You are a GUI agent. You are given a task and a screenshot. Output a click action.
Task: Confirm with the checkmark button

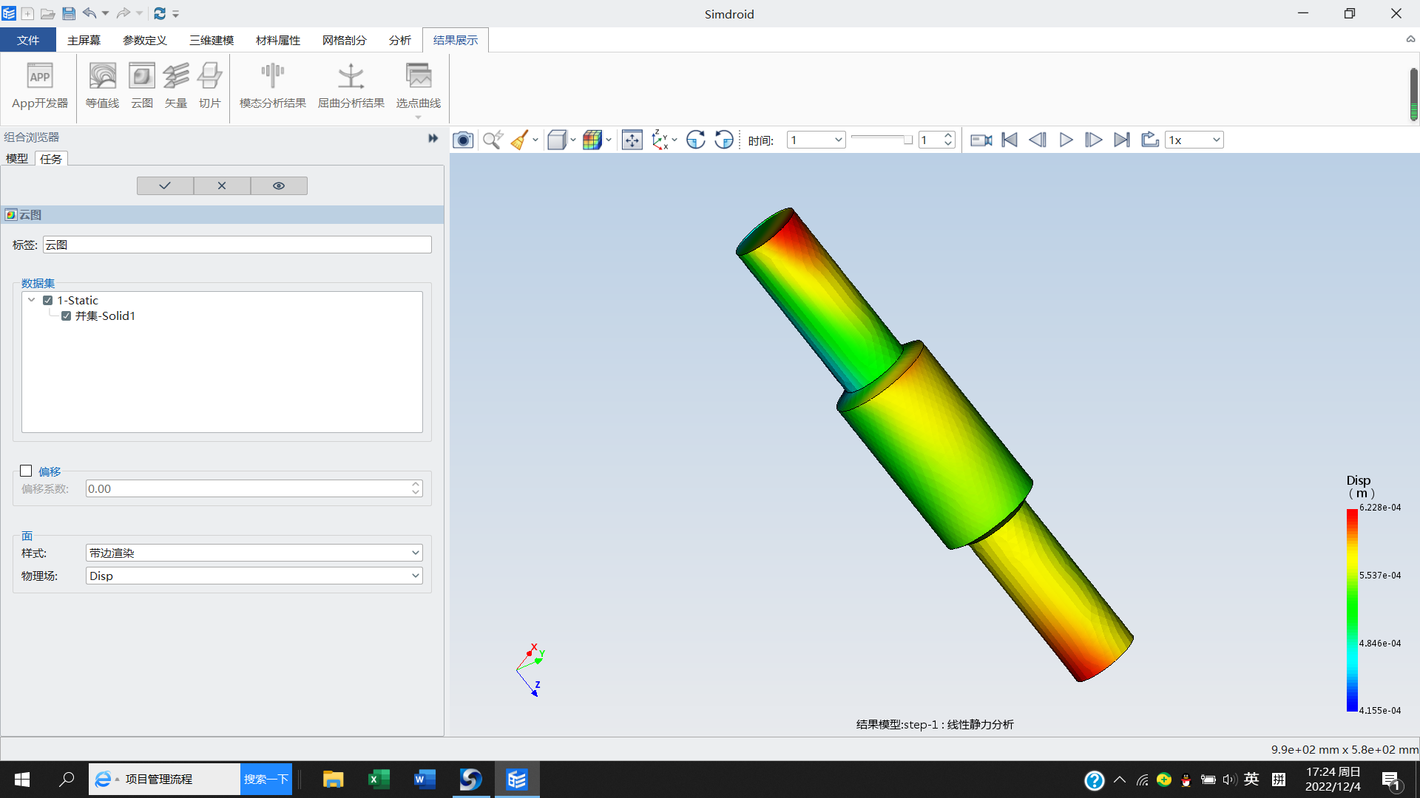tap(165, 186)
